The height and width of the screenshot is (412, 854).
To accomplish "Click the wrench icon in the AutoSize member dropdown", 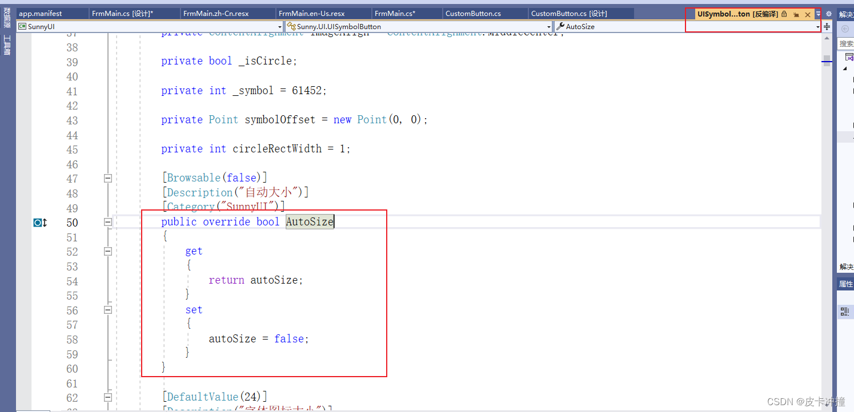I will (x=560, y=26).
